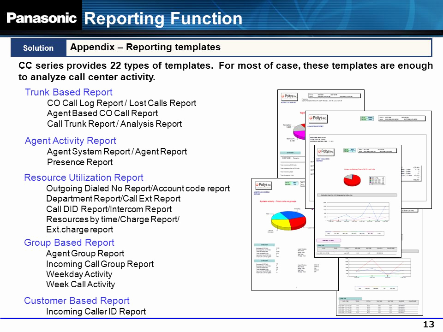Select the multicolor pie chart with blue and yellow slices
The image size is (443, 332).
[288, 220]
